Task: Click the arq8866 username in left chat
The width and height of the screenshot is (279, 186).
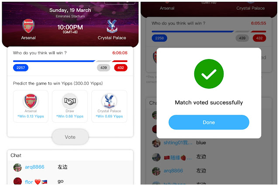Action: 34,167
